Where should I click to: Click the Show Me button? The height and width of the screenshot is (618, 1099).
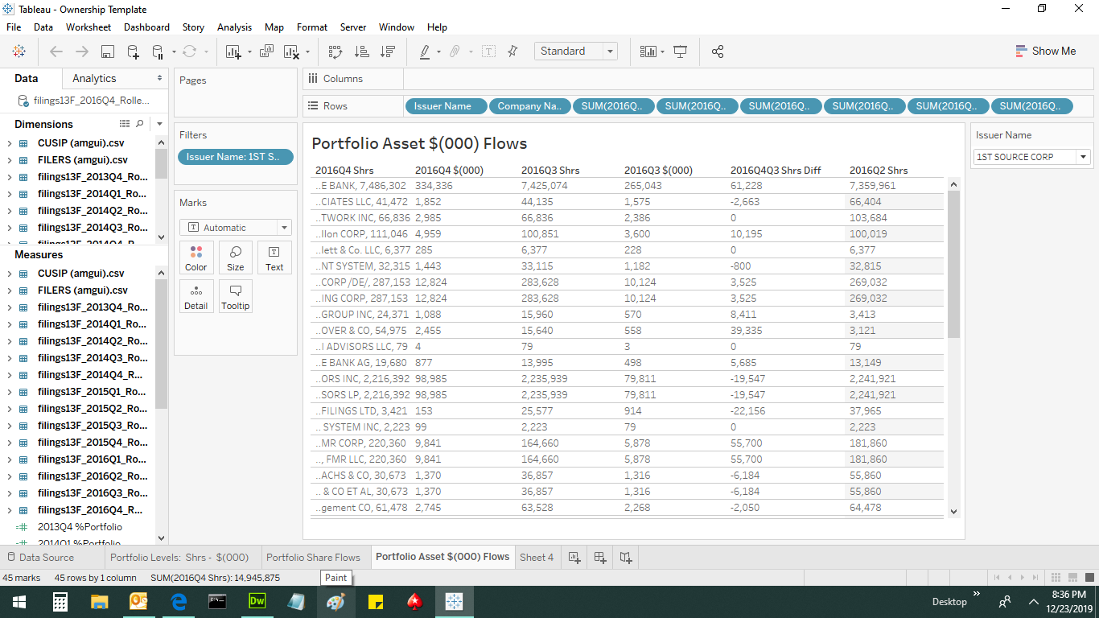1045,51
